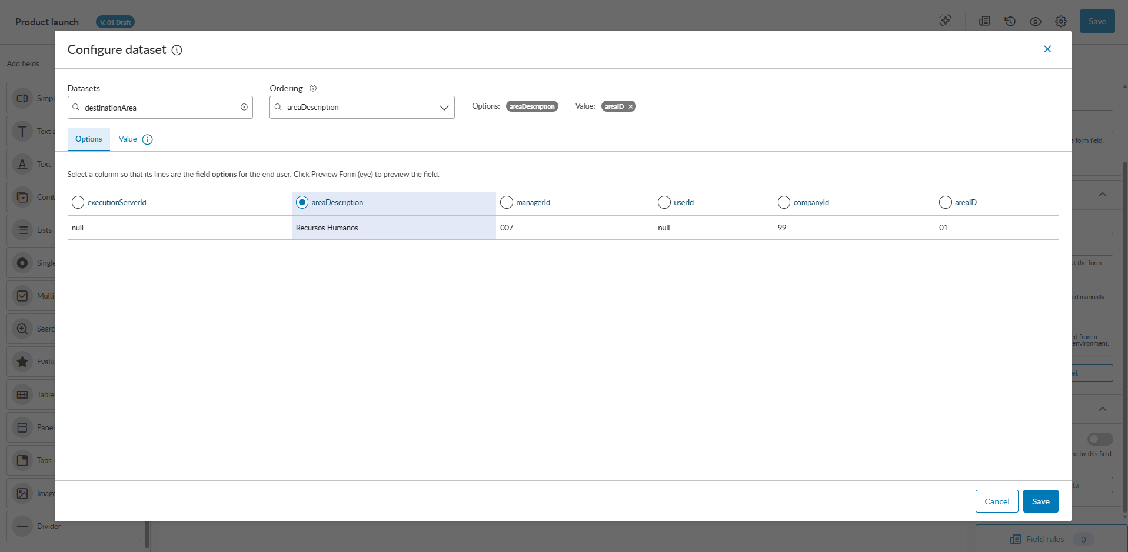The image size is (1128, 552).
Task: Select the managerId column radio button
Action: [507, 202]
